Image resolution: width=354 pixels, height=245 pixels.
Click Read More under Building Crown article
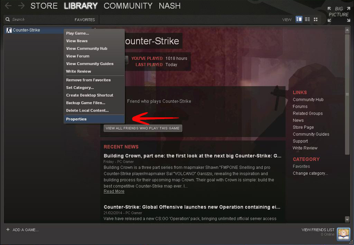(114, 191)
